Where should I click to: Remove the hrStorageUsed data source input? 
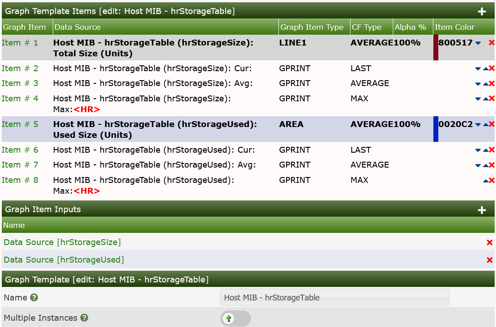click(x=490, y=260)
